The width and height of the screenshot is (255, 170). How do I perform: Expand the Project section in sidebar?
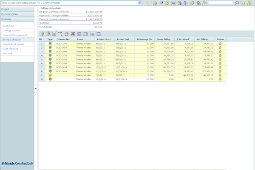click(x=17, y=9)
